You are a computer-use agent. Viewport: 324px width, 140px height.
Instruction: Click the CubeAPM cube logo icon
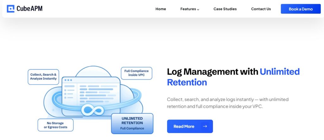pos(10,9)
